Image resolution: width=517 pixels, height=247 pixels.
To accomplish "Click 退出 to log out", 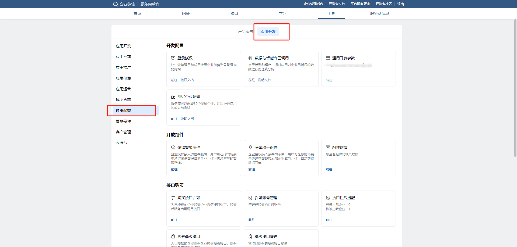I will coord(400,4).
